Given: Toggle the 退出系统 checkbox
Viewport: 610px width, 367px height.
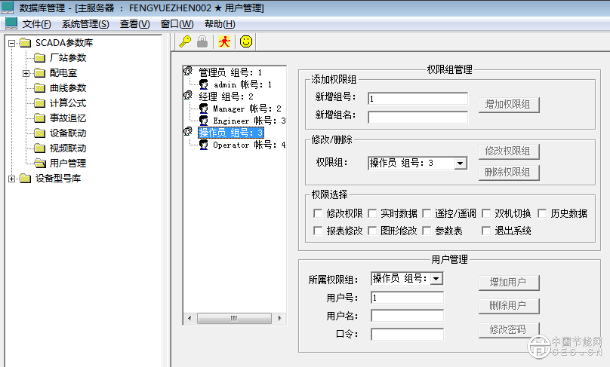Looking at the screenshot, I should pos(486,231).
